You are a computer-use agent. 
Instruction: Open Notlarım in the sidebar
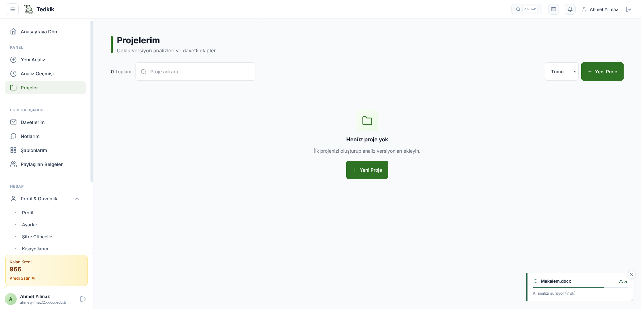45,136
